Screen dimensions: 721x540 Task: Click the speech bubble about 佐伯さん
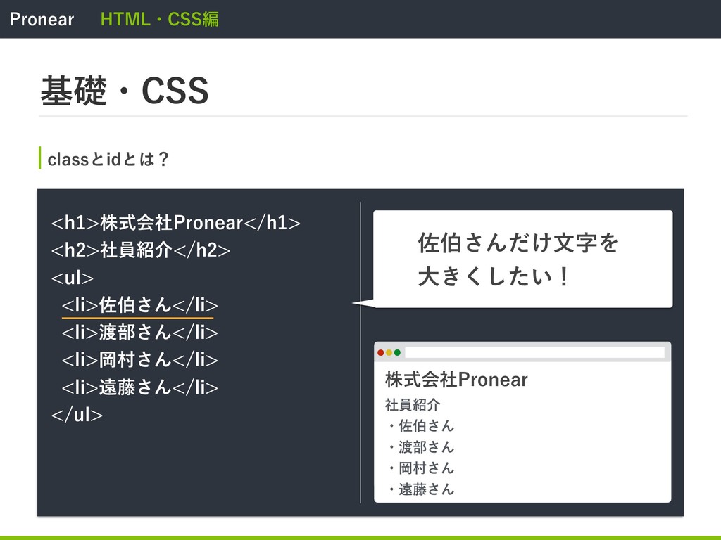(x=523, y=259)
